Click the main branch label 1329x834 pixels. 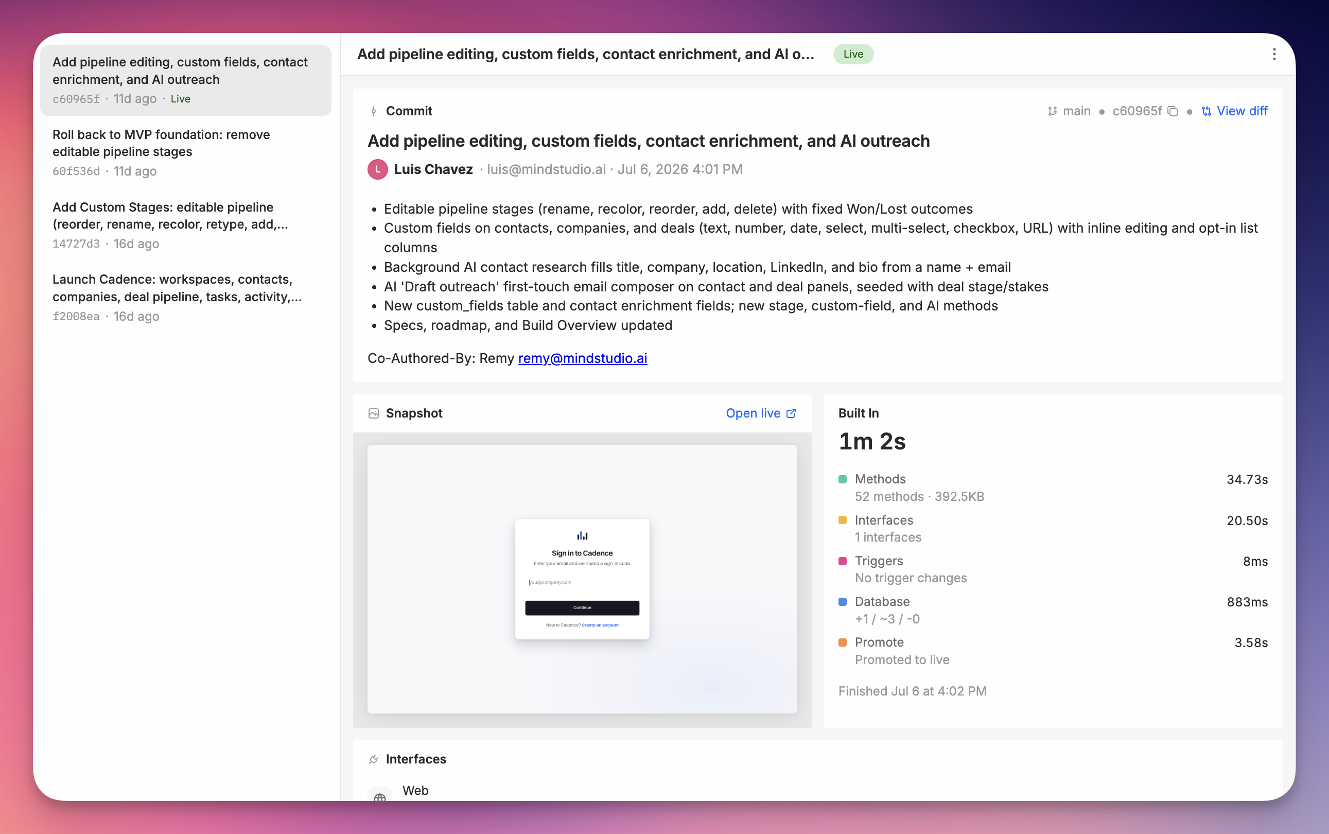pos(1076,111)
